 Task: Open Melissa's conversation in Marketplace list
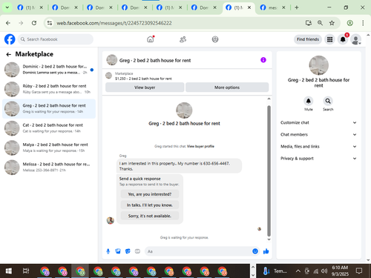(49, 167)
